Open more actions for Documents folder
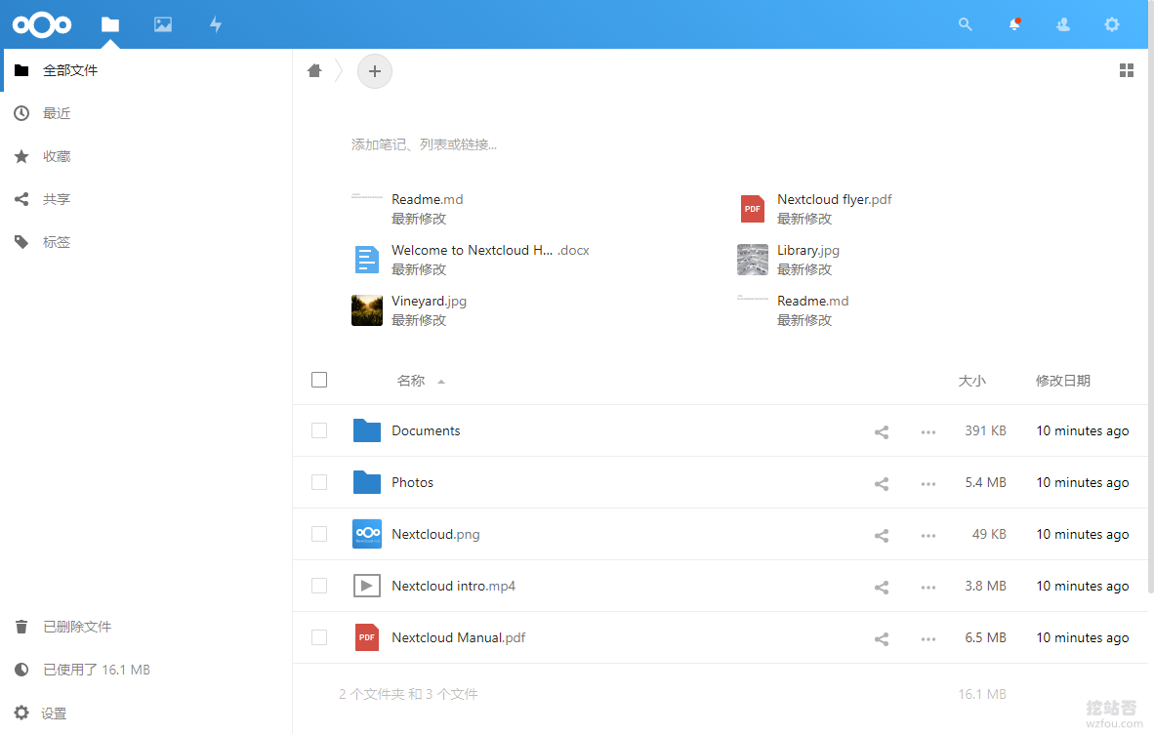Viewport: 1154px width, 734px height. tap(928, 431)
